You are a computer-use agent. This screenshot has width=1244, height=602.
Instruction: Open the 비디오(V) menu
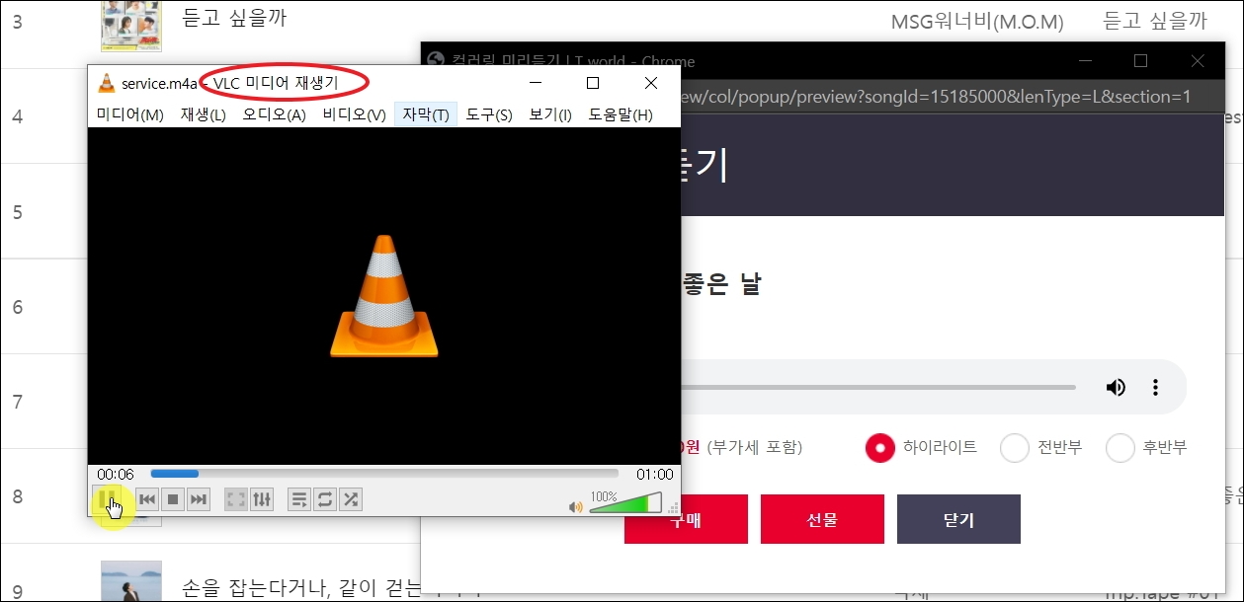click(354, 114)
